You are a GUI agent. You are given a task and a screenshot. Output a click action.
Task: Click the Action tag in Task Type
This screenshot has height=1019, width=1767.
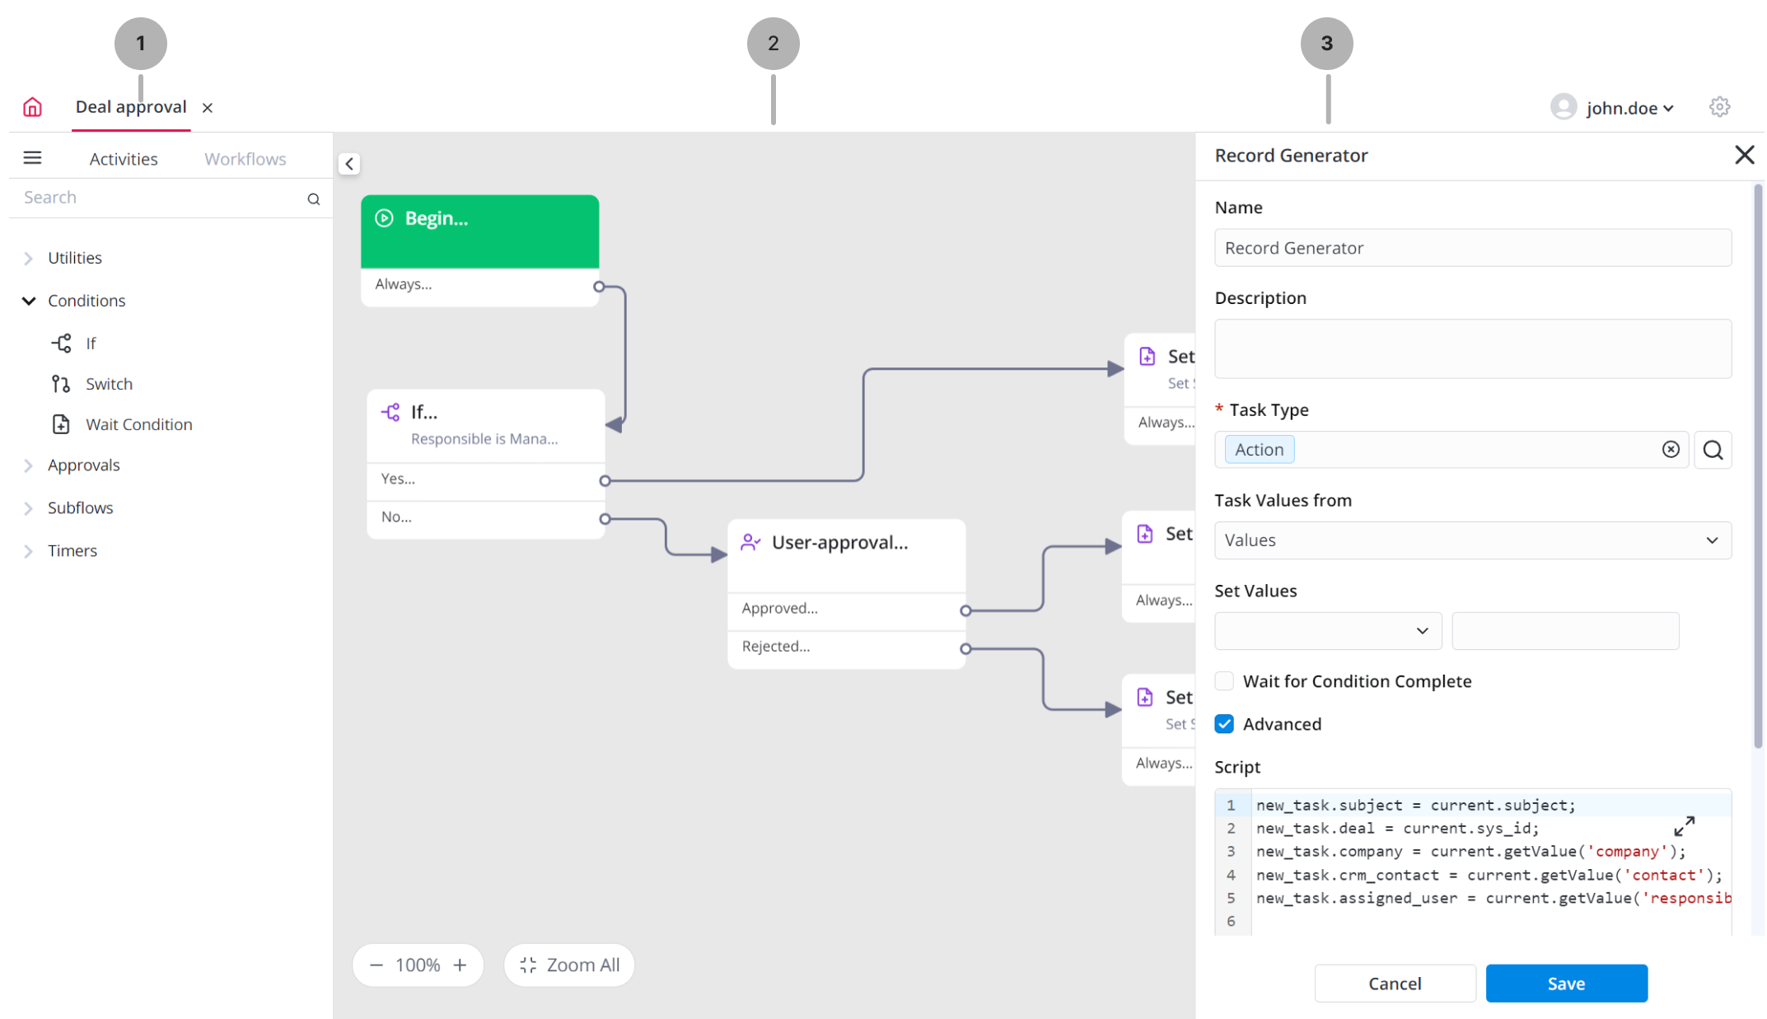pyautogui.click(x=1259, y=450)
